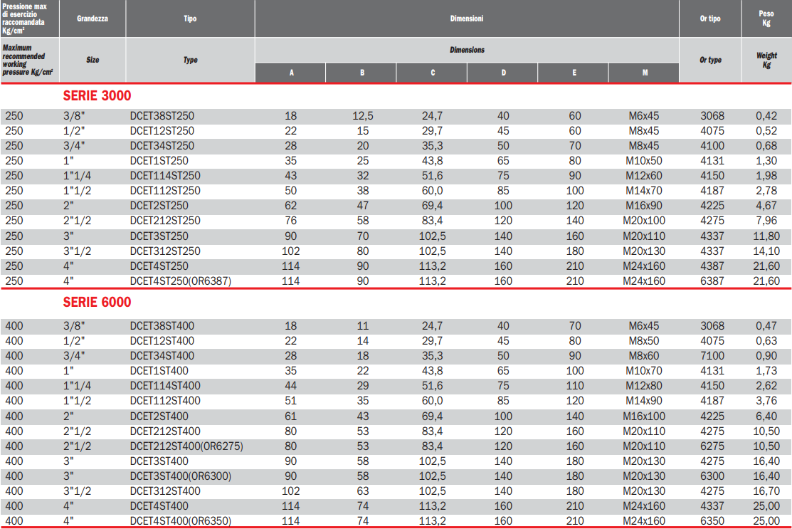Select the weight value 11,80
Image resolution: width=792 pixels, height=529 pixels.
point(766,236)
